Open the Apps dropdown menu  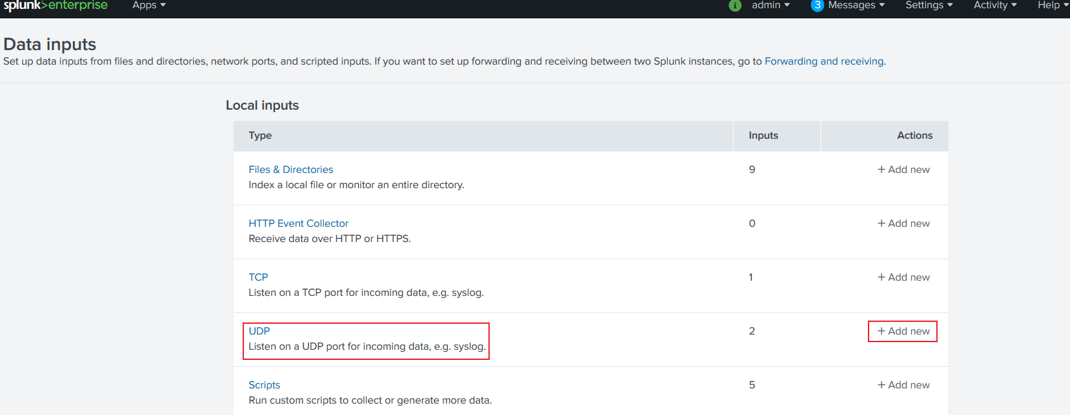click(149, 6)
